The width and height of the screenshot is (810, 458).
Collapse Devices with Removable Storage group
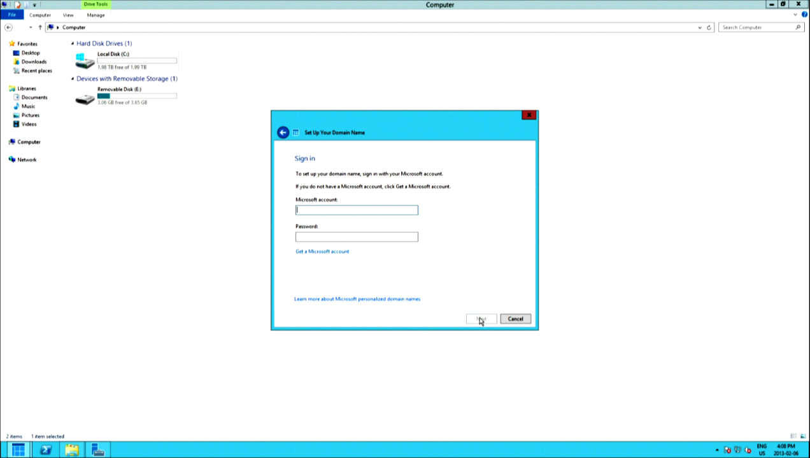click(73, 79)
